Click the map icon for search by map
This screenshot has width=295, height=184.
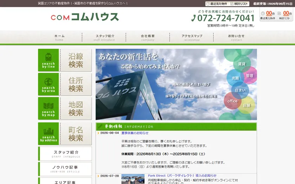49,106
